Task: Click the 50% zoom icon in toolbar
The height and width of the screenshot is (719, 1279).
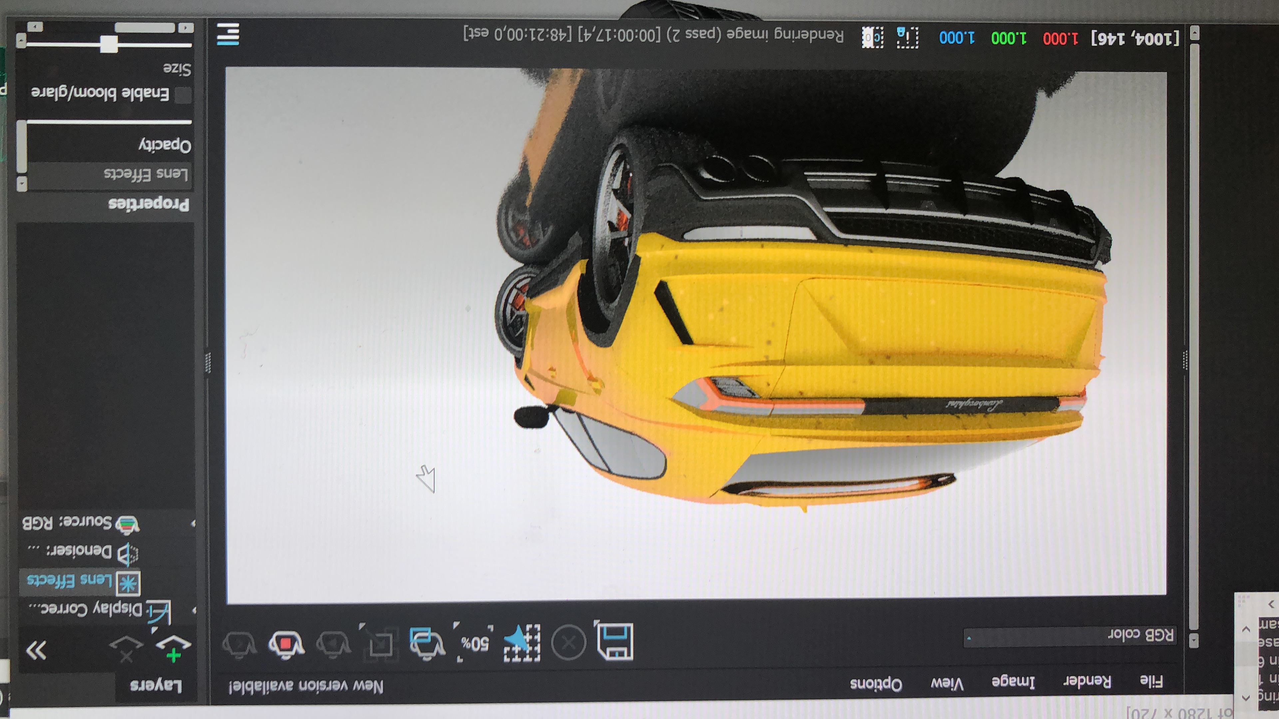Action: point(474,643)
